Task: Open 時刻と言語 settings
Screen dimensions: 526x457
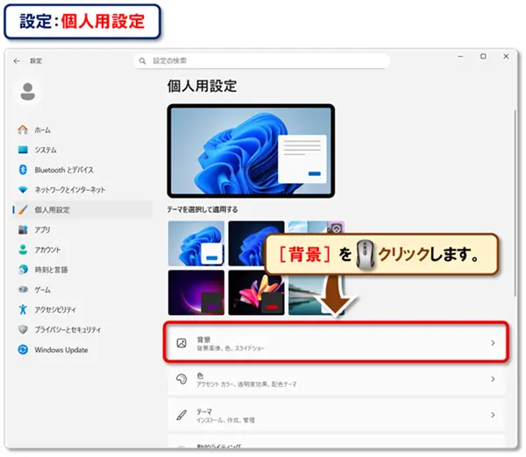Action: (x=82, y=270)
